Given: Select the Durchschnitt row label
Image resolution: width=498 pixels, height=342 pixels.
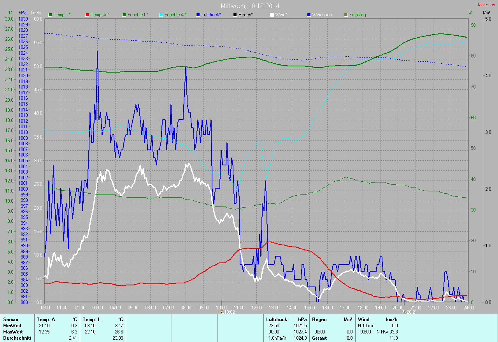Looking at the screenshot, I should pyautogui.click(x=17, y=338).
